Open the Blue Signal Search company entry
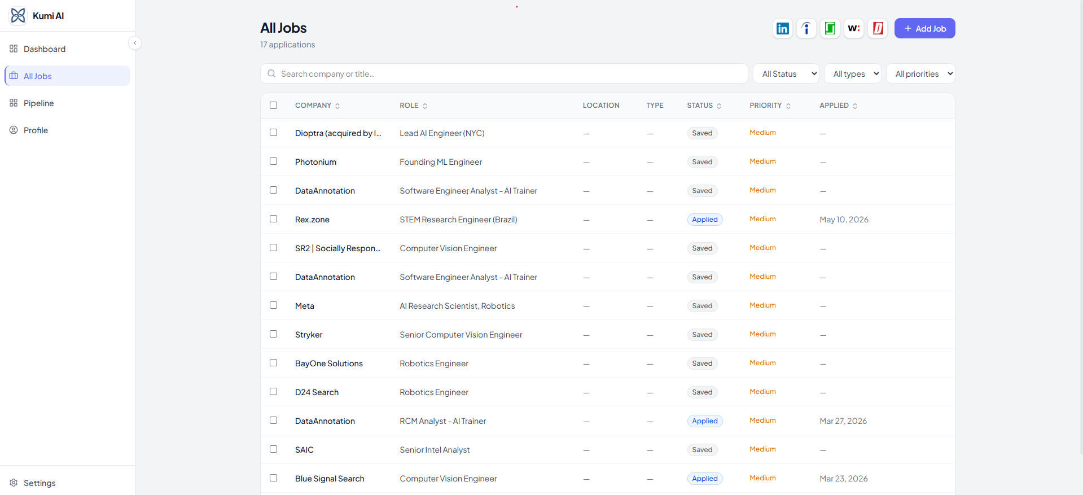Image resolution: width=1083 pixels, height=495 pixels. click(330, 479)
